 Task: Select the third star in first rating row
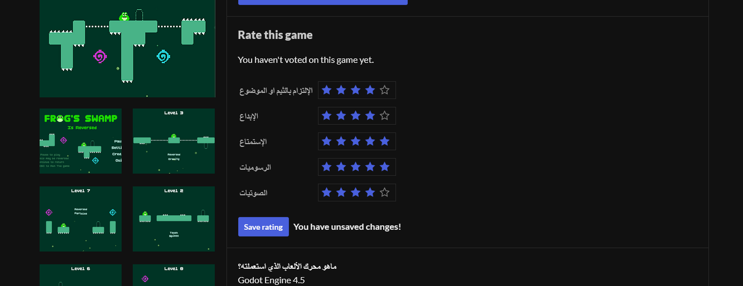355,90
